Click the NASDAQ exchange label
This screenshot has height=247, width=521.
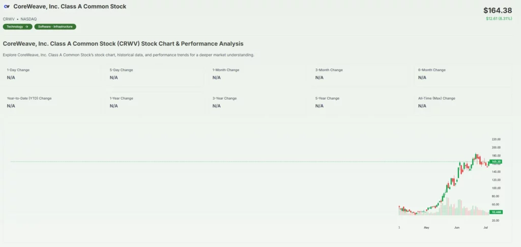click(28, 19)
